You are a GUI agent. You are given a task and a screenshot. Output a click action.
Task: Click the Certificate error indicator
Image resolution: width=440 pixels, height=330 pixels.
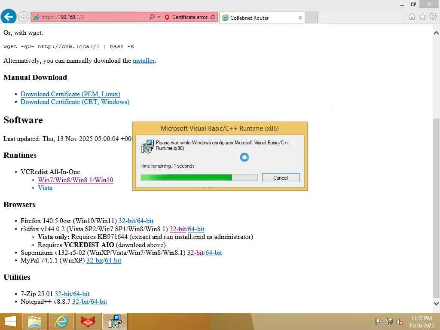point(186,17)
